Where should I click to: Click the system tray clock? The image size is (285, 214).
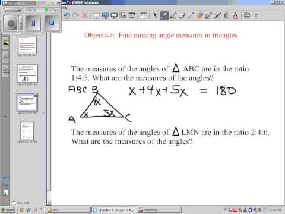[275, 210]
